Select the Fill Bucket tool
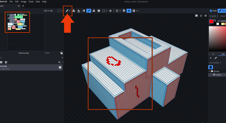The height and width of the screenshot is (123, 226). point(79,11)
